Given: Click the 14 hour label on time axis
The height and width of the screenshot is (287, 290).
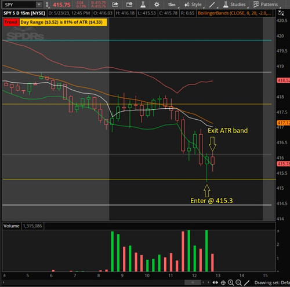Looking at the screenshot, I should 242,275.
